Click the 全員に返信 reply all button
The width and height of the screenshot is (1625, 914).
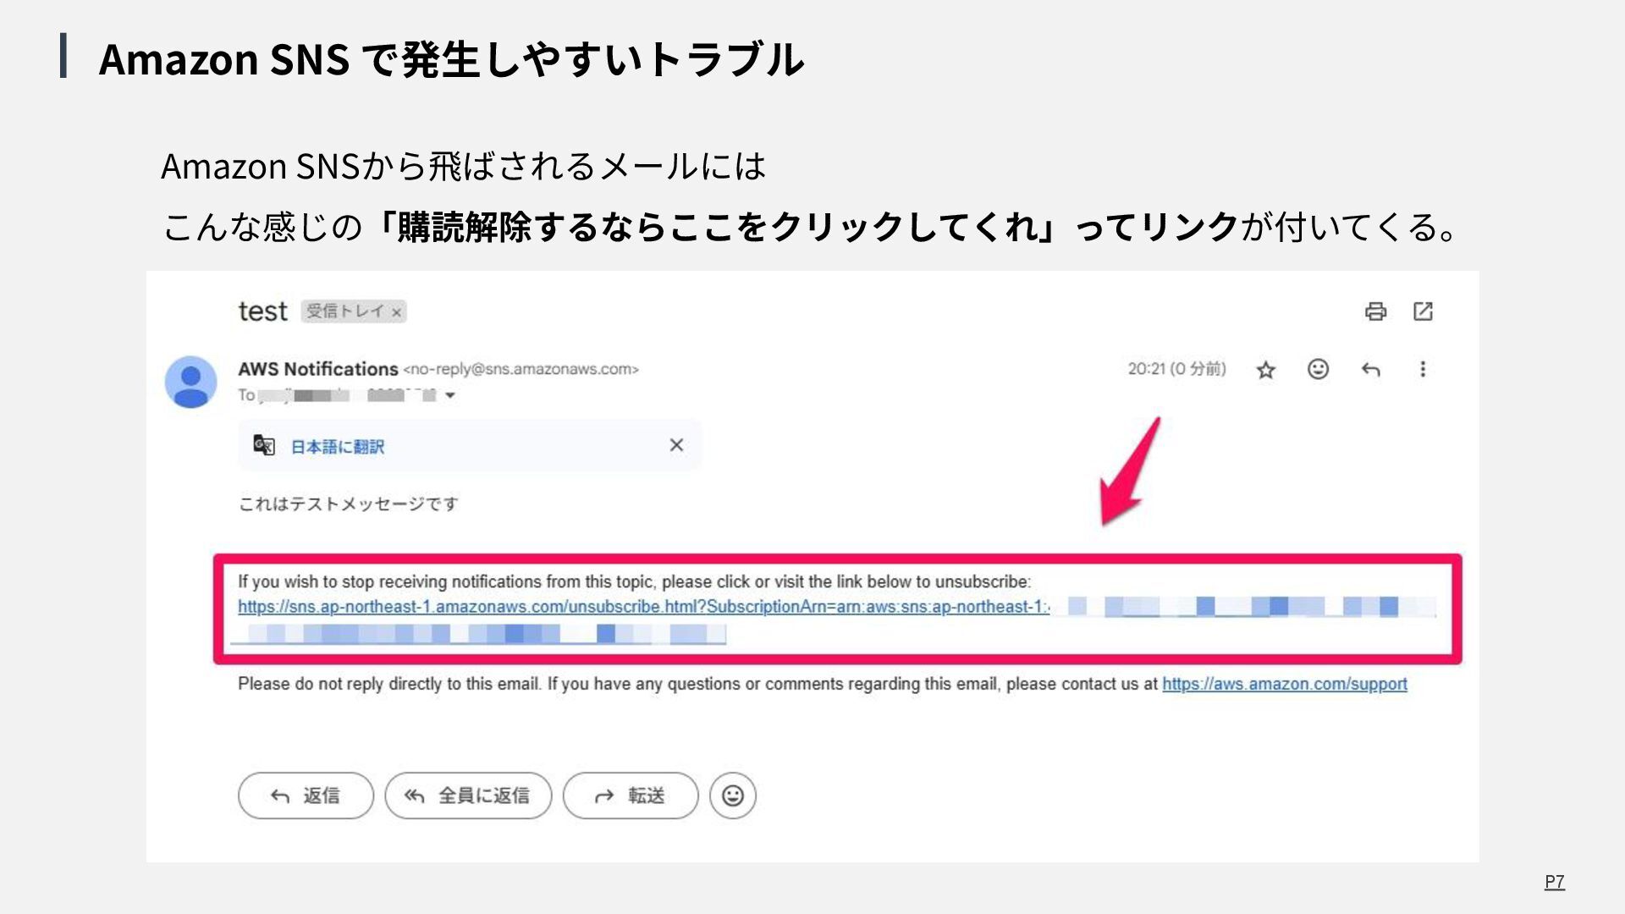coord(468,796)
